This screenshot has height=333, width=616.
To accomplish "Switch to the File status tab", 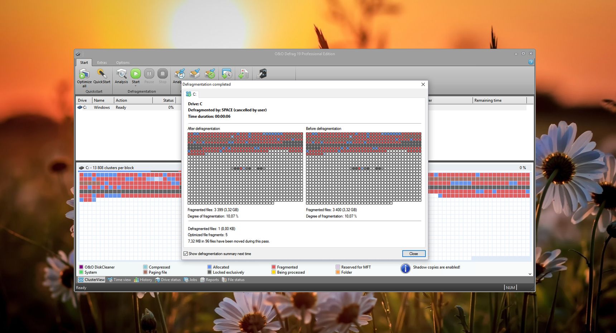I will pyautogui.click(x=233, y=280).
